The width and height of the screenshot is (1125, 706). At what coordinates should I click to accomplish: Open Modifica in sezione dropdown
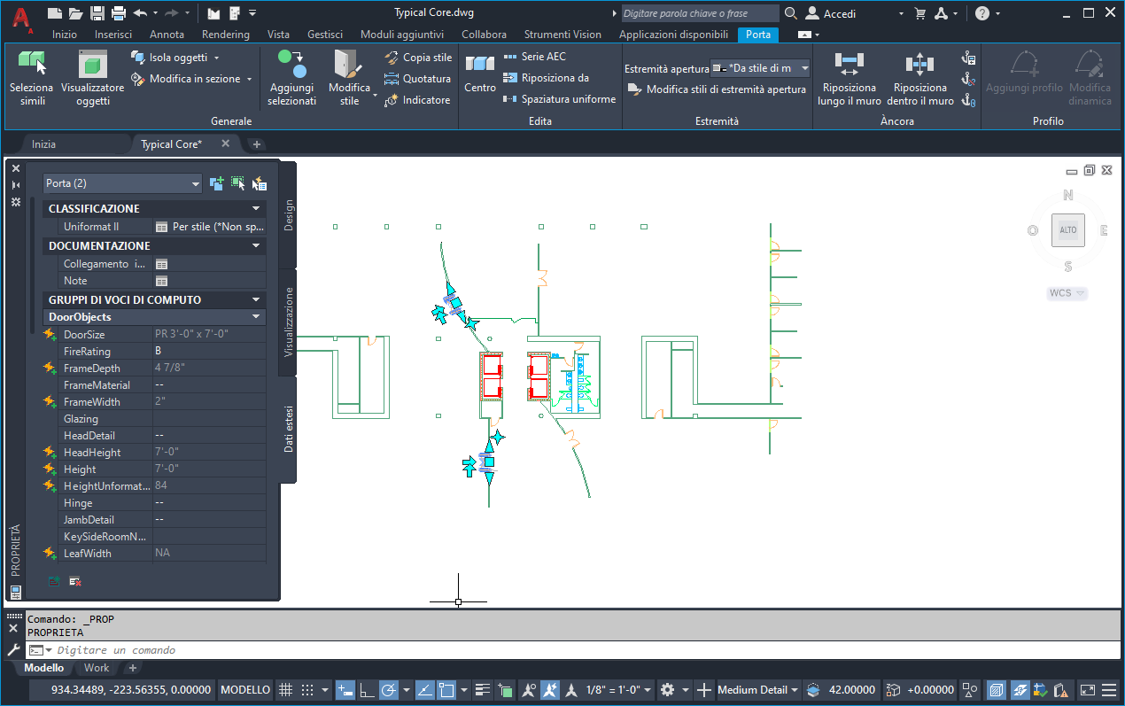pos(191,79)
